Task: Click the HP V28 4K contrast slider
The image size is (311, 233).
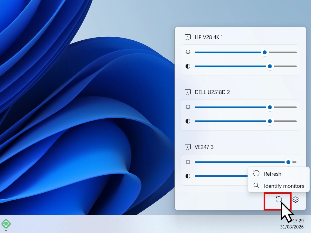Action: click(x=245, y=66)
